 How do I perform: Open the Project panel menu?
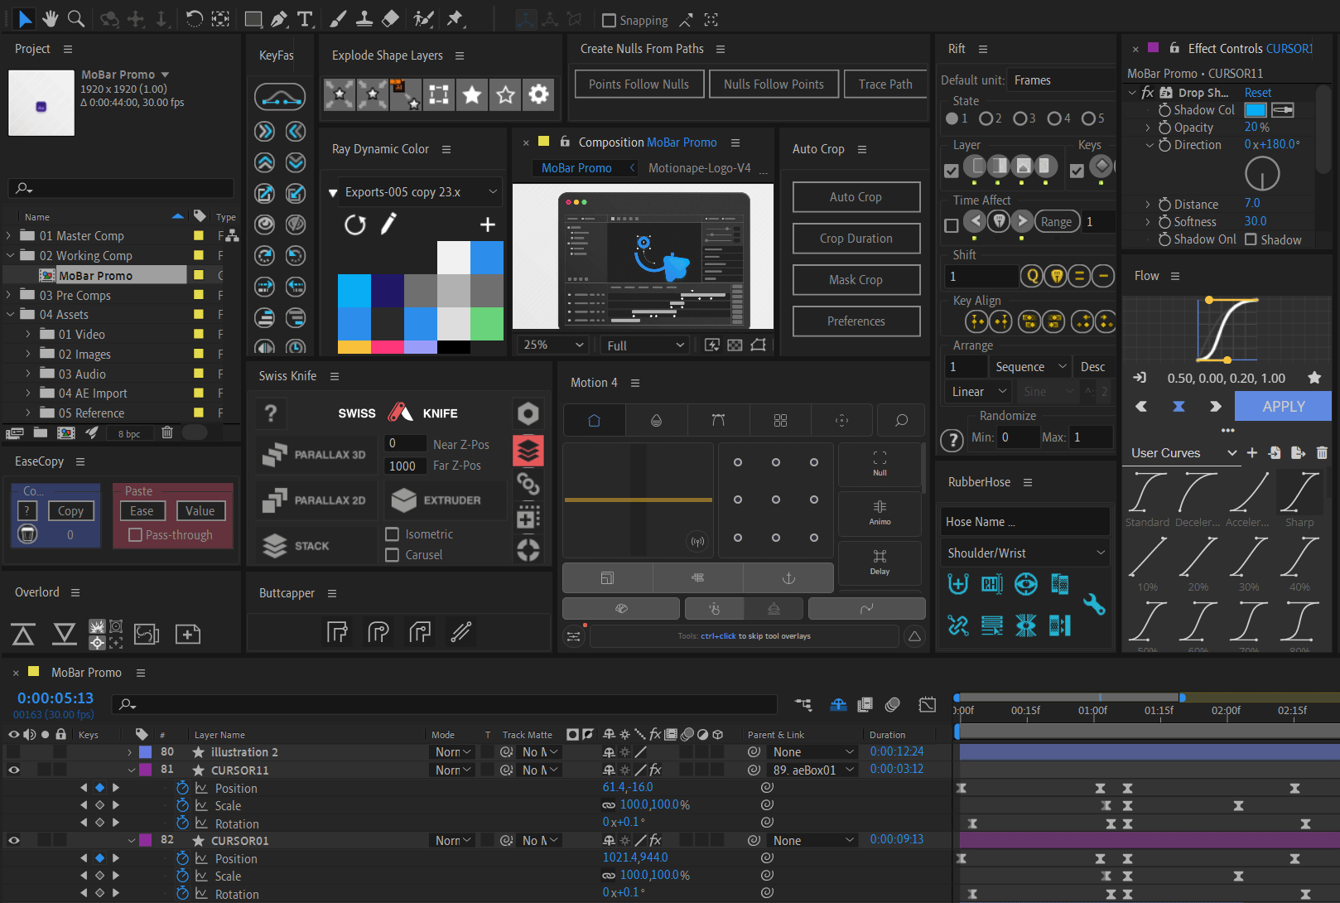[68, 50]
